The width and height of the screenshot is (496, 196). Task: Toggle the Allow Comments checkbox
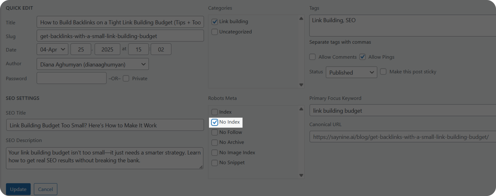(313, 57)
